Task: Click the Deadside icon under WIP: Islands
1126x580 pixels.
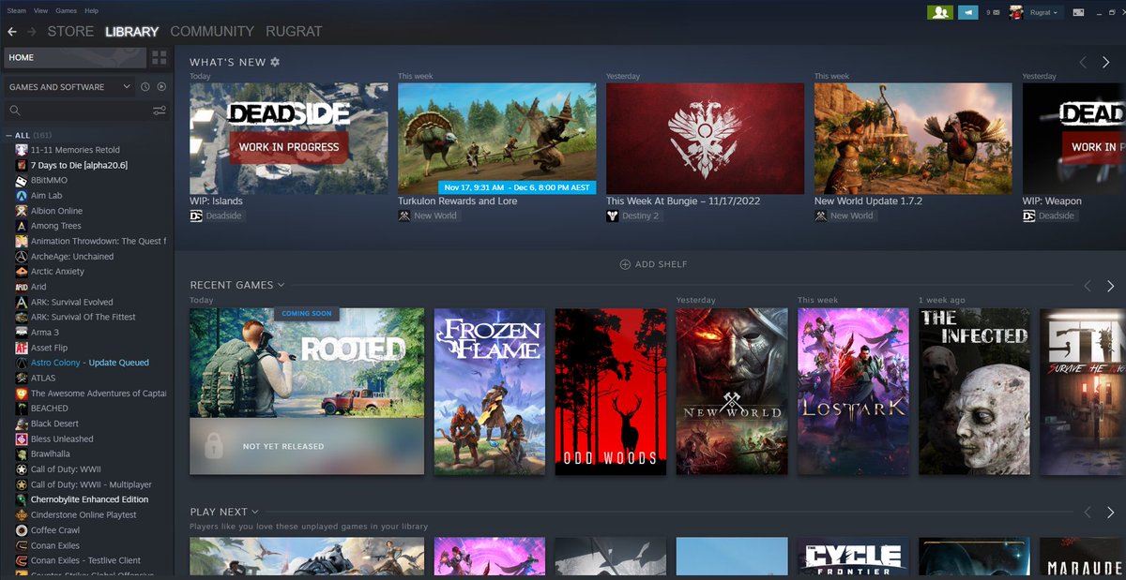Action: point(196,216)
